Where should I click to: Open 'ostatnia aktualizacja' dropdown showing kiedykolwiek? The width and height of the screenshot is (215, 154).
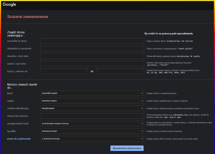(92, 109)
